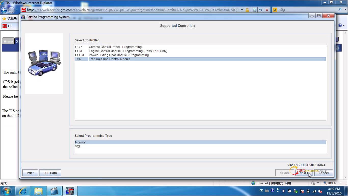
Task: Open the search provider dropdown arrow
Action: click(x=345, y=10)
